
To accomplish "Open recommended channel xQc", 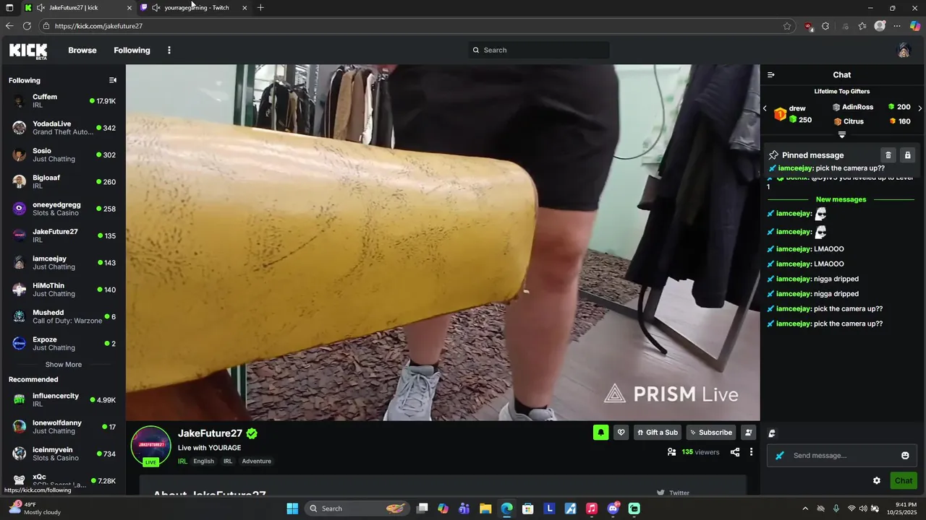I will (x=62, y=480).
